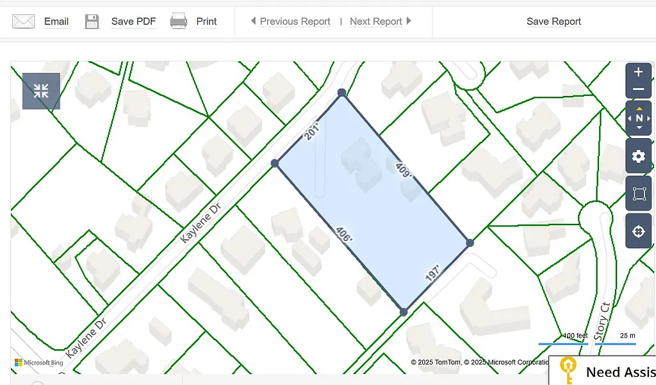Click the bottom corner vertex of the parcel
The image size is (656, 385).
point(404,312)
